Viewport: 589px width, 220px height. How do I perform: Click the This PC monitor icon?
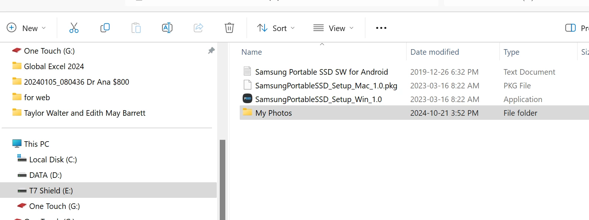click(17, 143)
